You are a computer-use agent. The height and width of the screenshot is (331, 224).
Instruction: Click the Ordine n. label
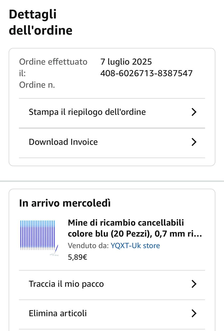click(x=37, y=85)
